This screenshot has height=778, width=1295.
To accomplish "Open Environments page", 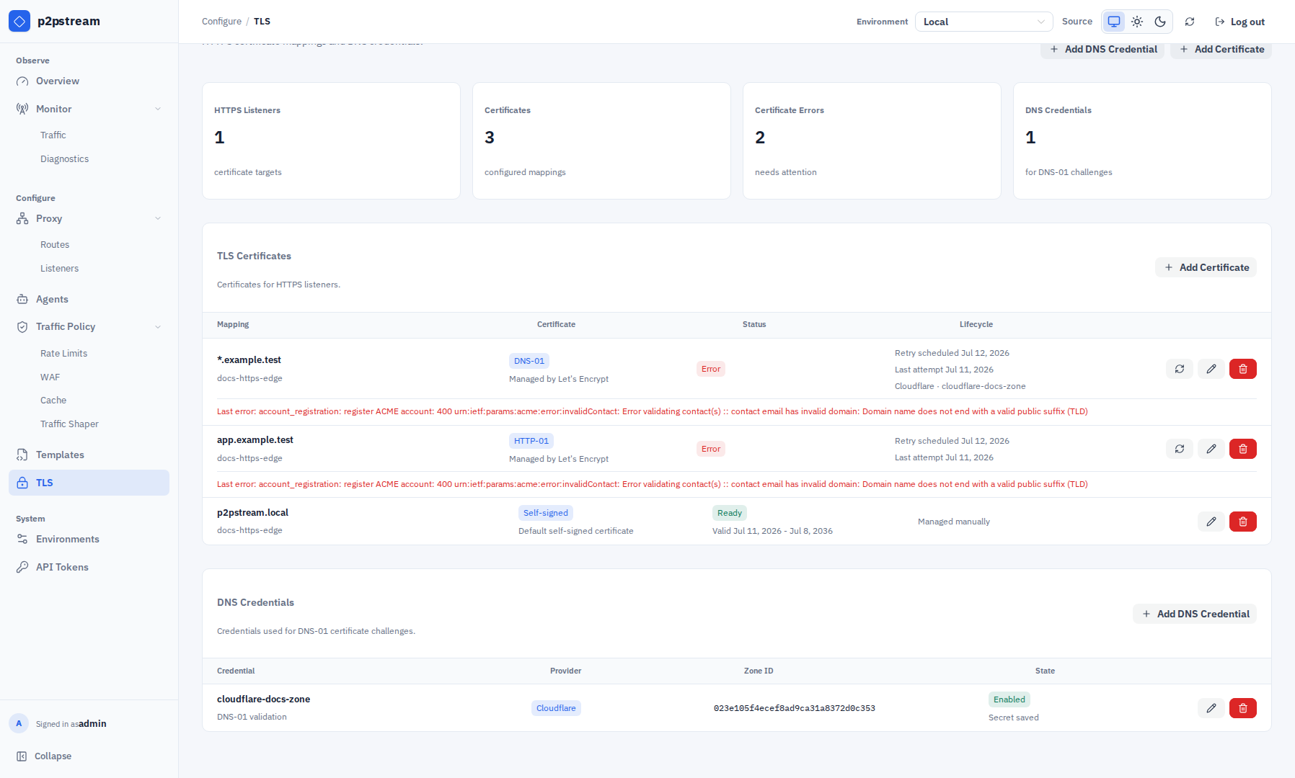I will [x=89, y=539].
